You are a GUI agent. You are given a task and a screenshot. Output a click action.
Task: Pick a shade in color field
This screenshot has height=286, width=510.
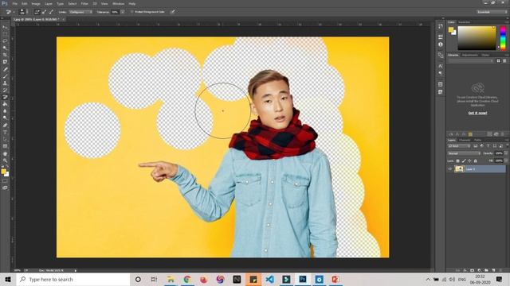(477, 38)
